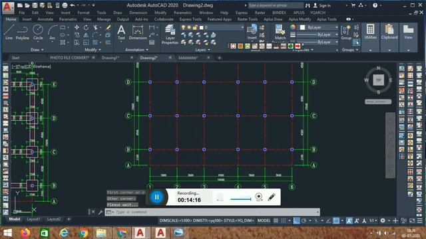Viewport: 426px width, 239px height.
Task: Click the Mirror tool icon
Action: click(86, 35)
